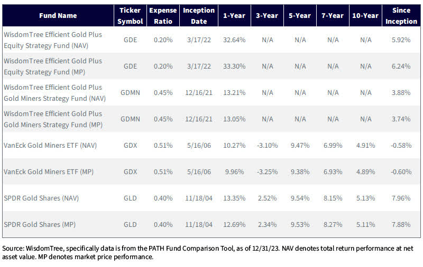Select the 3-Year column header
Viewport: 423px width, 267px height.
[267, 16]
